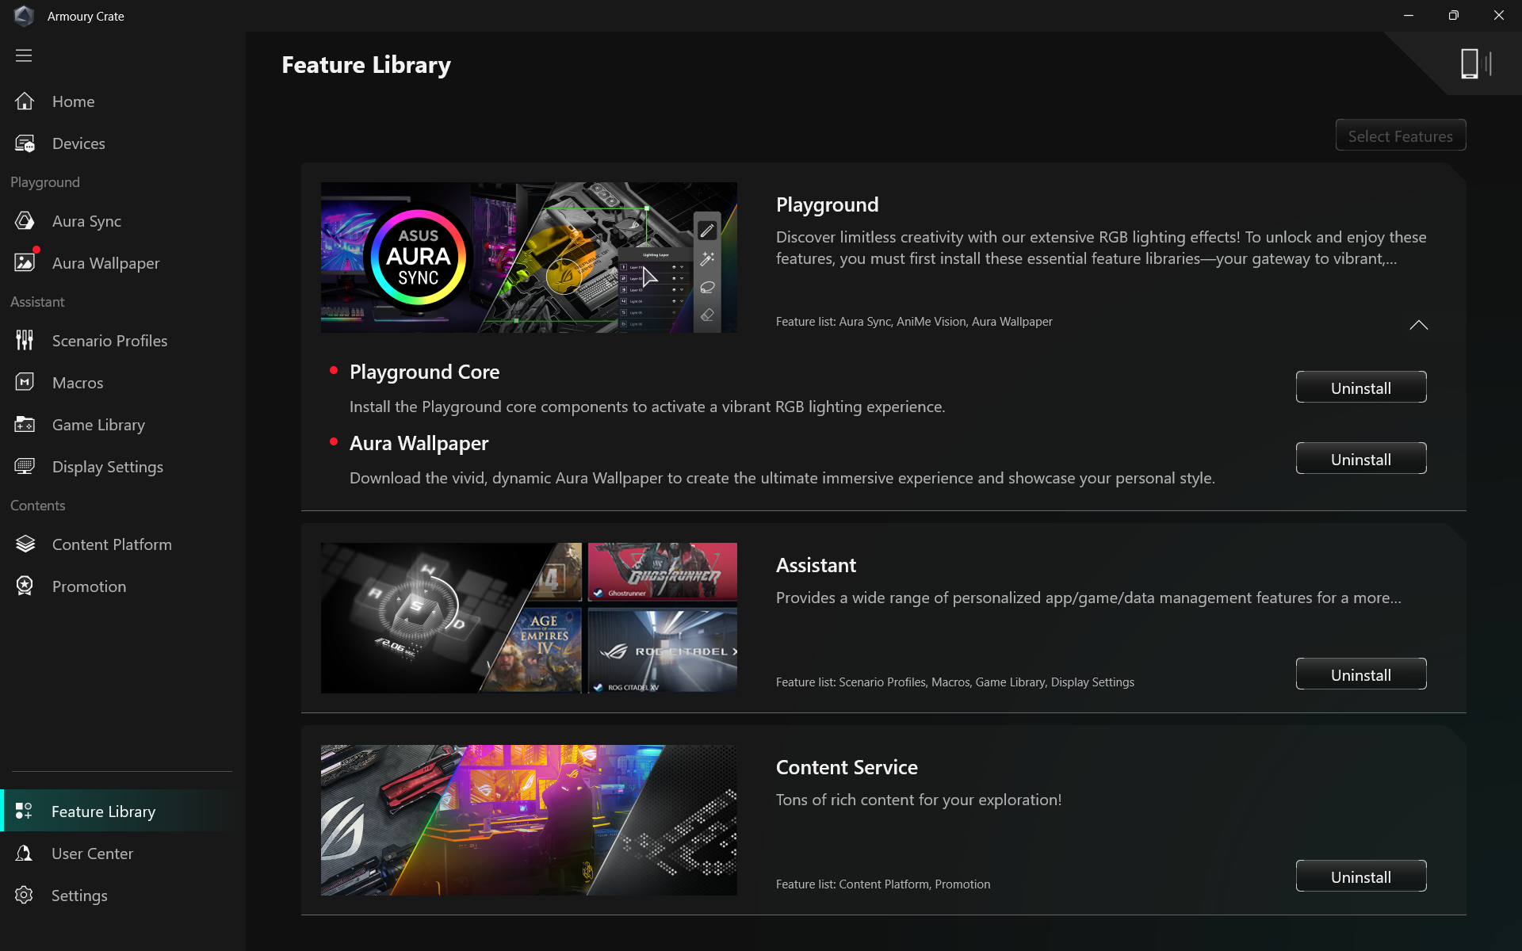1522x951 pixels.
Task: Open Display Settings from the sidebar
Action: [x=123, y=467]
